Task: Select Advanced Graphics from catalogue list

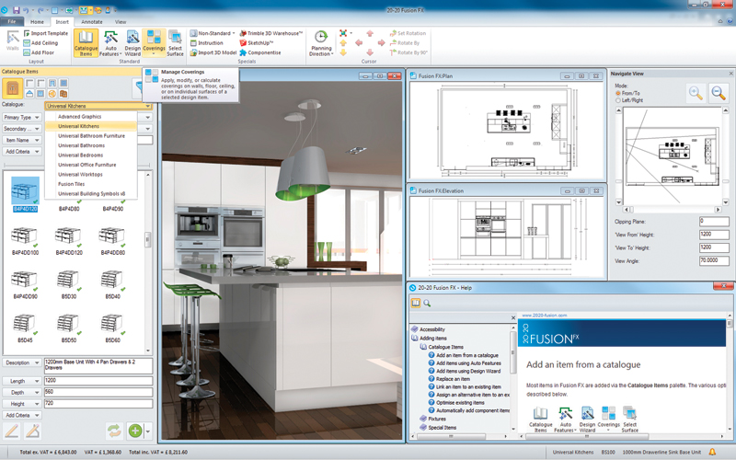Action: (79, 117)
